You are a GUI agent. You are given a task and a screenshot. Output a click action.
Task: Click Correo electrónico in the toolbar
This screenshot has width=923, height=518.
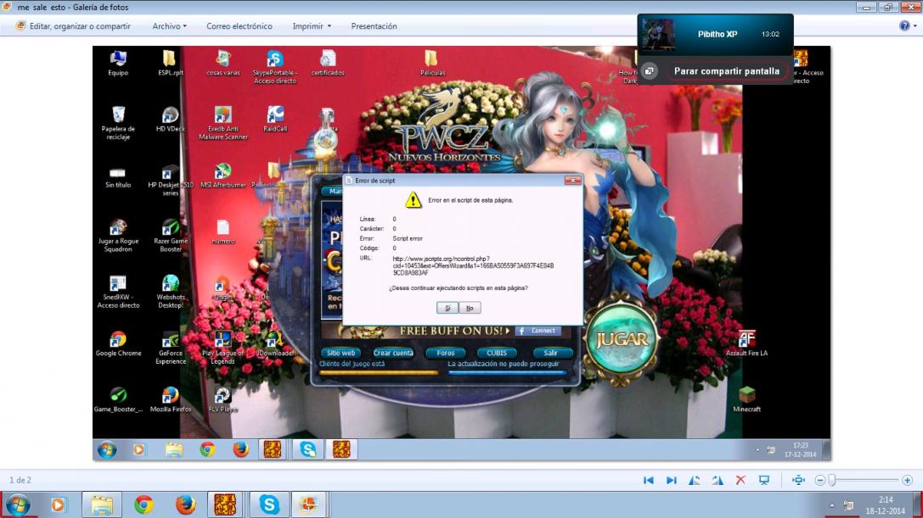point(239,26)
